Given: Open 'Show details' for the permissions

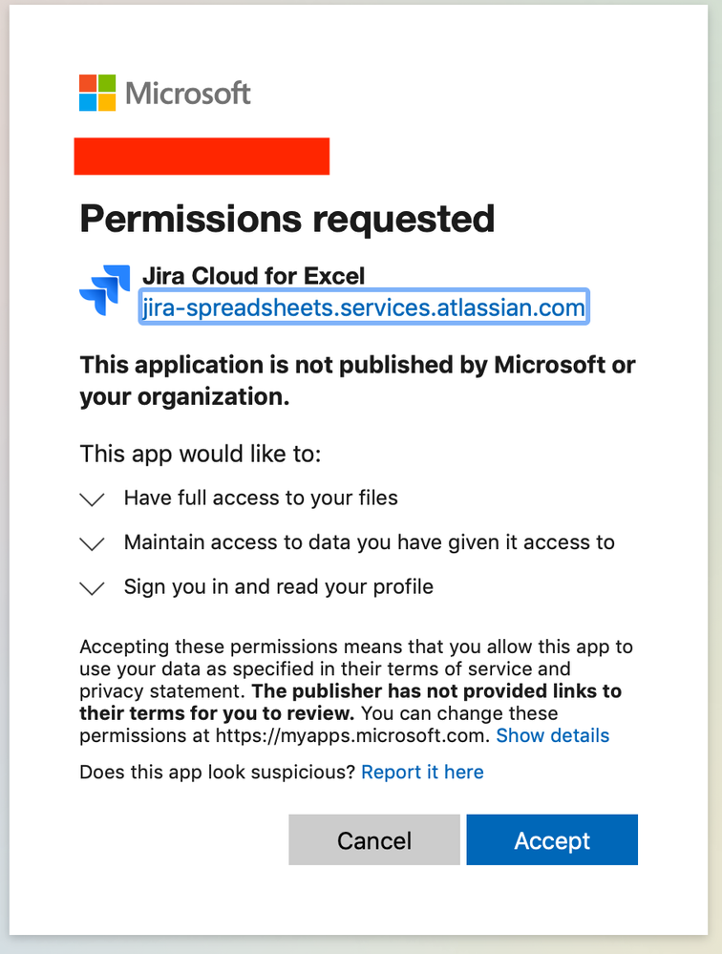Looking at the screenshot, I should point(552,735).
